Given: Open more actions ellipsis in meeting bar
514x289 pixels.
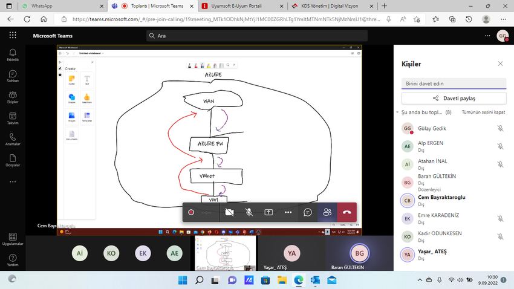Looking at the screenshot, I should click(288, 212).
